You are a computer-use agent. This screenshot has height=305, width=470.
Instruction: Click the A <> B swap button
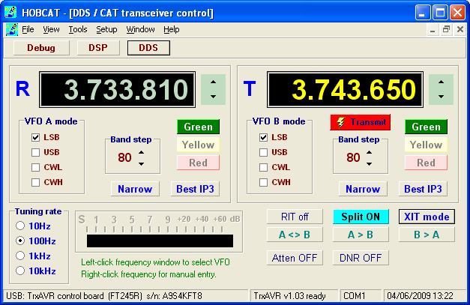(295, 234)
